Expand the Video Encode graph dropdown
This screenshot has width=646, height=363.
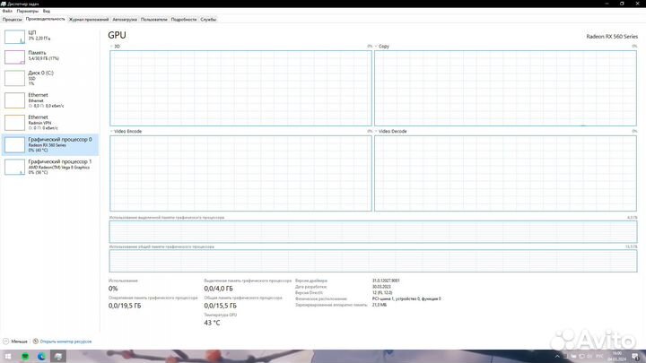click(x=112, y=132)
